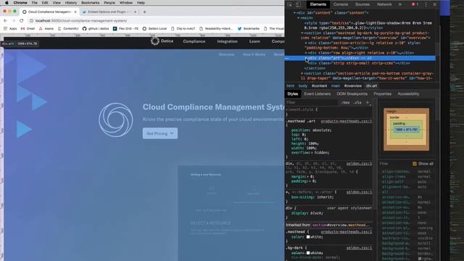Click the Compliance nav link
This screenshot has width=464, height=261.
[x=194, y=41]
